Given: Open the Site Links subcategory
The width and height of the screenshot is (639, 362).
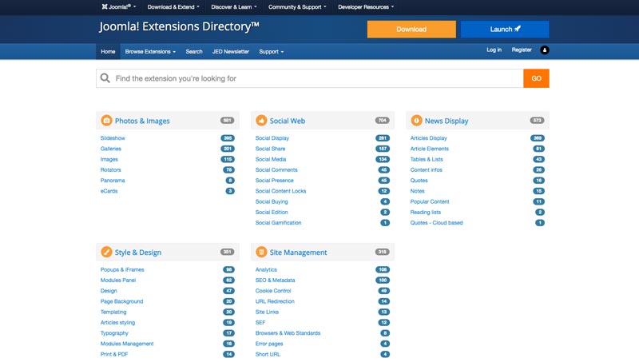Looking at the screenshot, I should [x=267, y=312].
